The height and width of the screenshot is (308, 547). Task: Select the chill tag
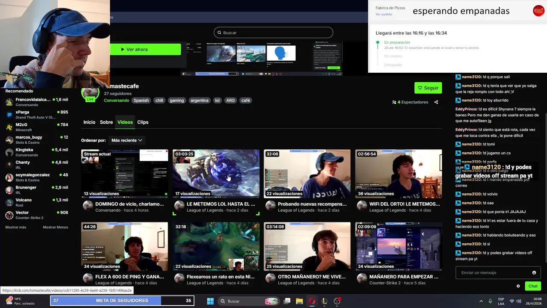pyautogui.click(x=159, y=101)
